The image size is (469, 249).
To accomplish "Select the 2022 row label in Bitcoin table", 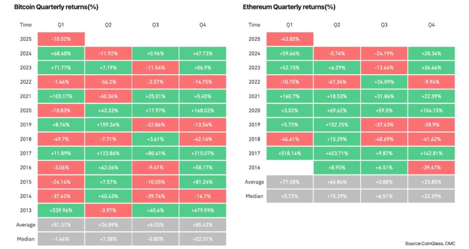I will click(26, 82).
